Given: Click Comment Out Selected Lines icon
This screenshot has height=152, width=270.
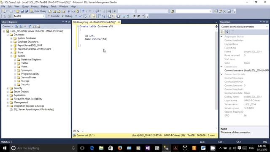Looking at the screenshot, I should pos(124,16).
